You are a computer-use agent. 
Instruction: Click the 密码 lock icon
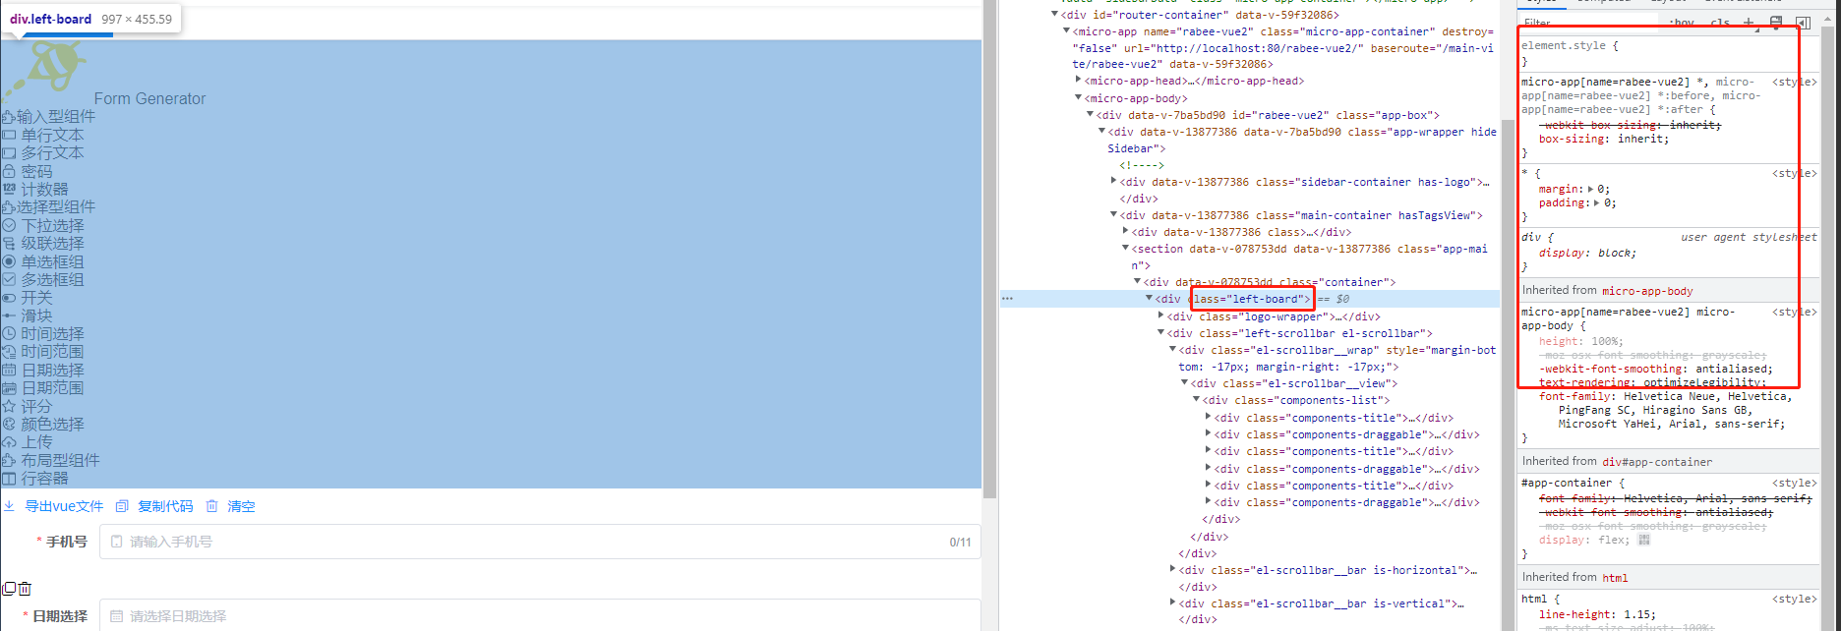[9, 171]
